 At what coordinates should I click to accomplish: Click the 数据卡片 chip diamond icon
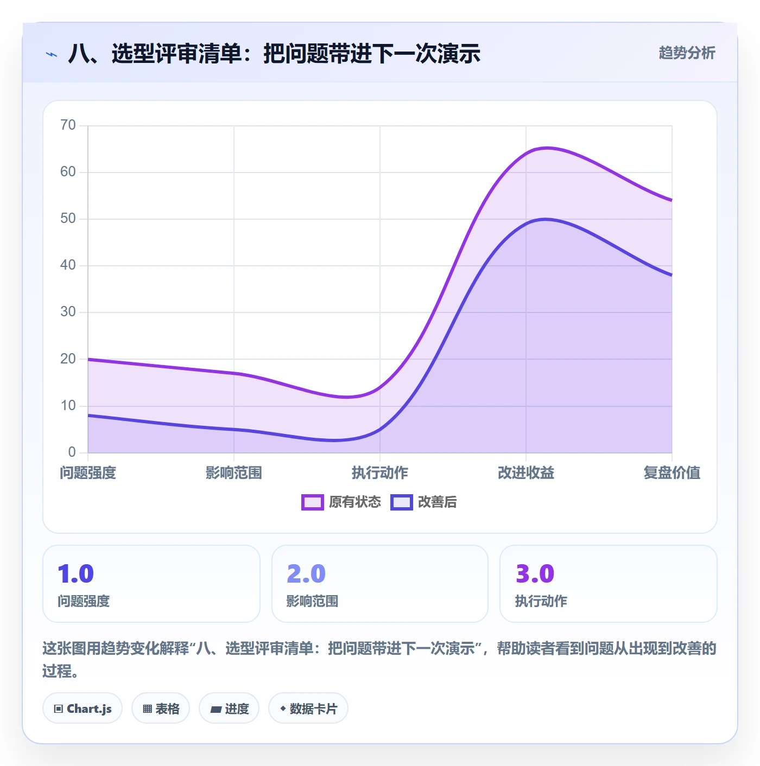click(x=283, y=708)
